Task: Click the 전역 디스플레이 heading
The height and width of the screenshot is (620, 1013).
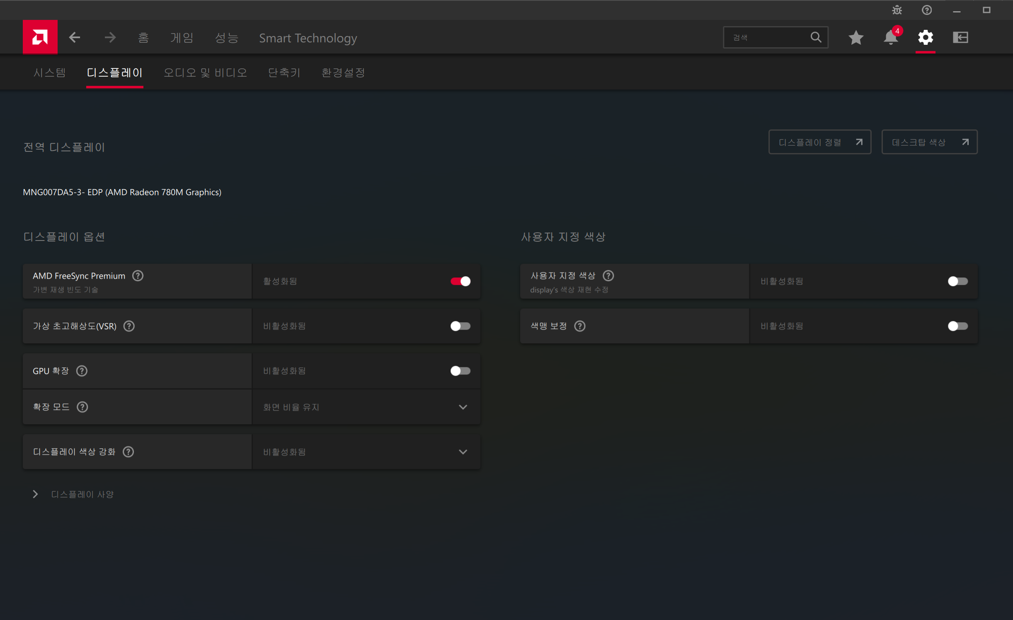Action: point(64,147)
